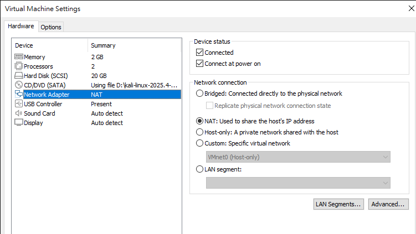Select the Display monitor icon
This screenshot has width=416, height=234.
point(18,123)
